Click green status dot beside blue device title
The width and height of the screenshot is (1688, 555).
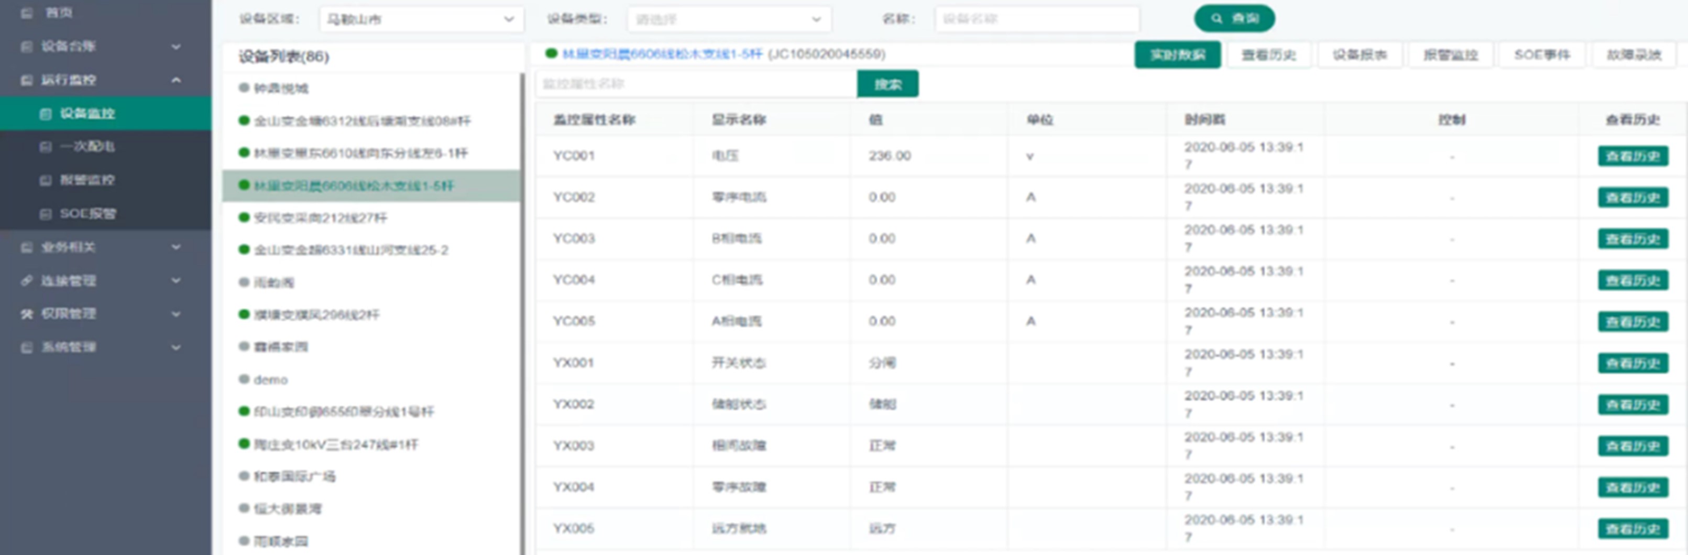pos(551,54)
